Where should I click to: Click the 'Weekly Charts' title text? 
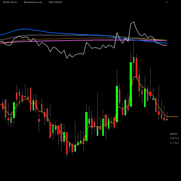click(x=10, y=2)
